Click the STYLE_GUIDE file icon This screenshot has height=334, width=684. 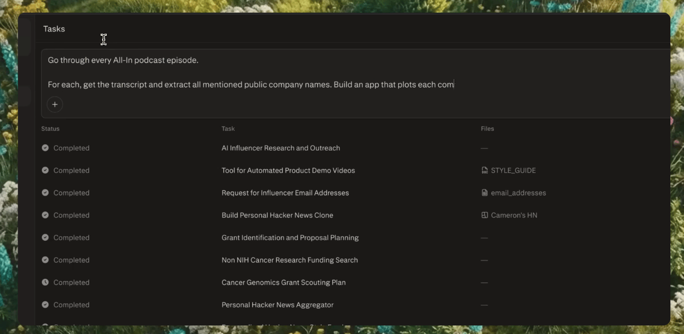pyautogui.click(x=485, y=170)
